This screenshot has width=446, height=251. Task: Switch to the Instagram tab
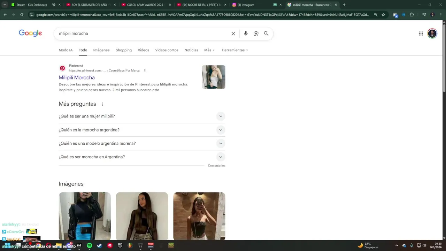(246, 5)
